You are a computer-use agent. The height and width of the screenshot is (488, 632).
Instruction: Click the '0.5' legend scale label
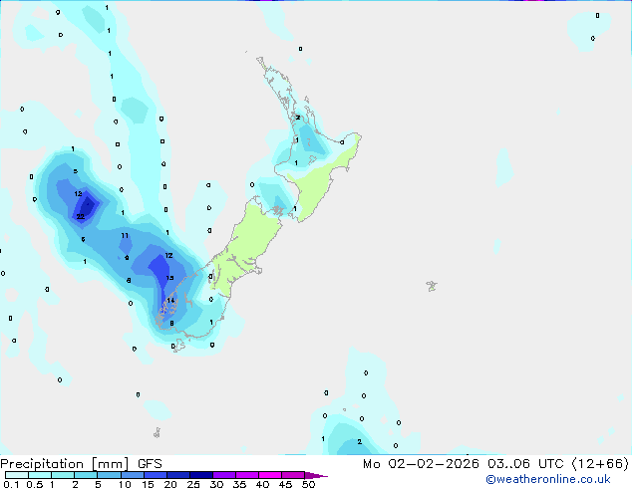[x=35, y=484]
